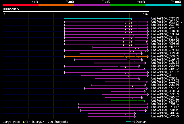
Task: Click the arrowhead ending the B5DQS1 alignment
Action: 139,79
